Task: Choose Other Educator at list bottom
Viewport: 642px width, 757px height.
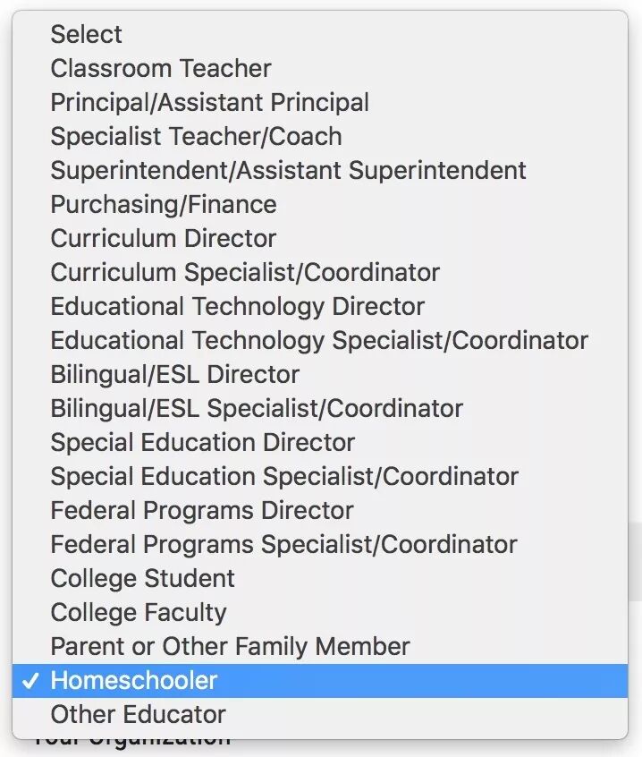Action: (138, 714)
